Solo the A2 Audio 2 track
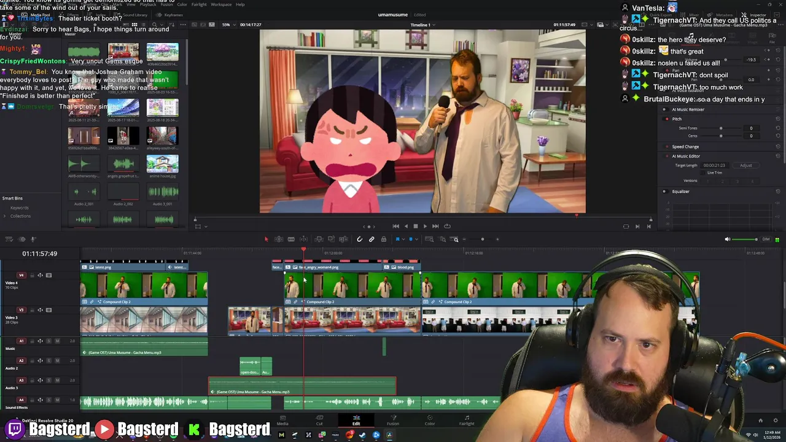Viewport: 786px width, 442px height. [49, 360]
